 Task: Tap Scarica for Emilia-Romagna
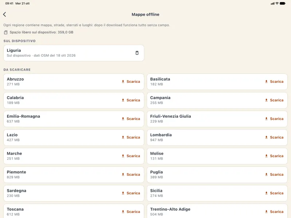click(x=131, y=119)
